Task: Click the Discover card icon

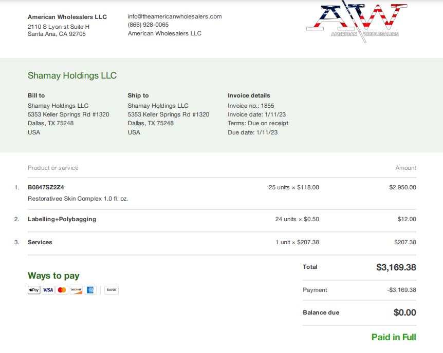Action: point(76,290)
